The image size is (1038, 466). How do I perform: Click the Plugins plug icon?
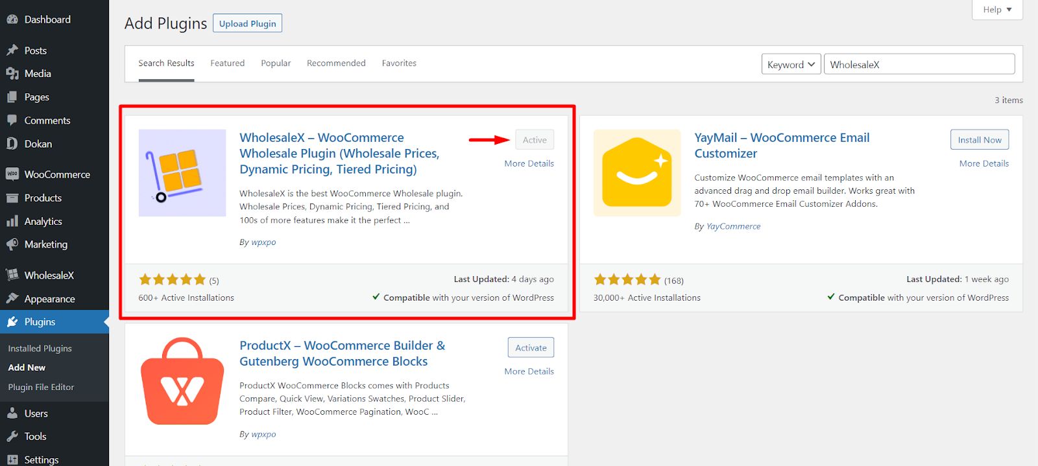click(12, 322)
